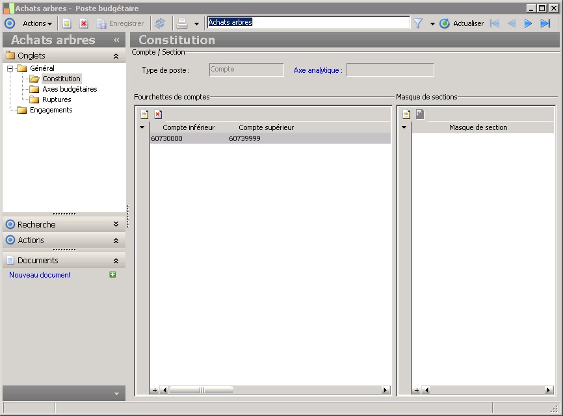Click the printer icon in the toolbar
The width and height of the screenshot is (563, 416).
tap(182, 23)
